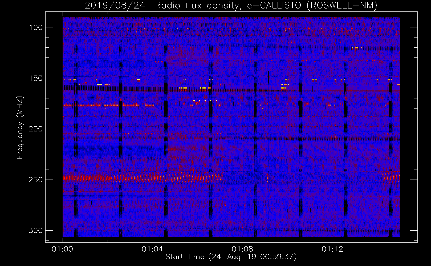431x266 pixels.
Task: Click the 300 frequency tick label
Action: [36, 230]
